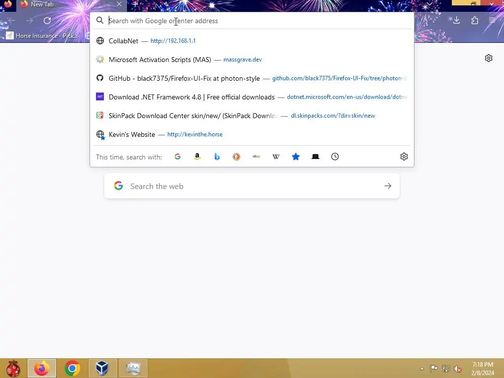The image size is (504, 378).
Task: Search this time with Amazon
Action: (197, 157)
